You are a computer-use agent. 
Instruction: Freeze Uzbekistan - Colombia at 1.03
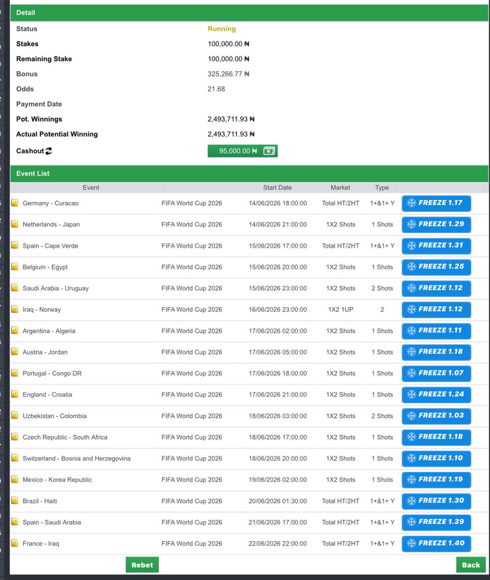(436, 416)
